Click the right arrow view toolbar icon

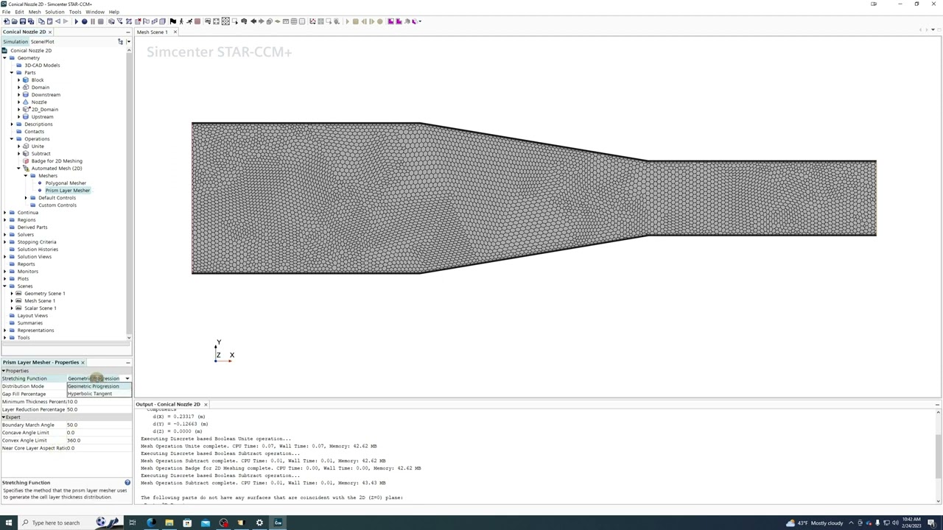point(261,21)
